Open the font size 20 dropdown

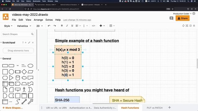(40, 26)
